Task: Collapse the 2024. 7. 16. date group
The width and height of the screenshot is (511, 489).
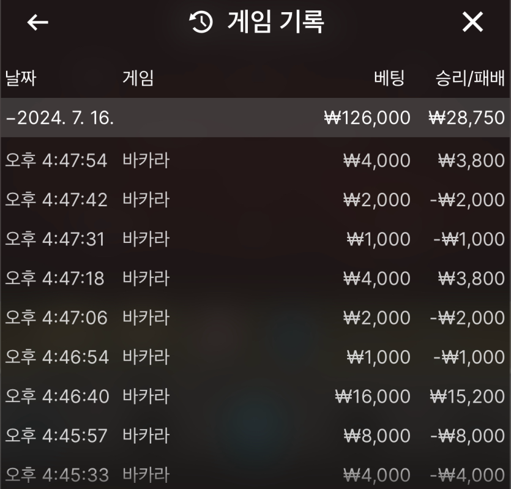Action: pyautogui.click(x=256, y=118)
